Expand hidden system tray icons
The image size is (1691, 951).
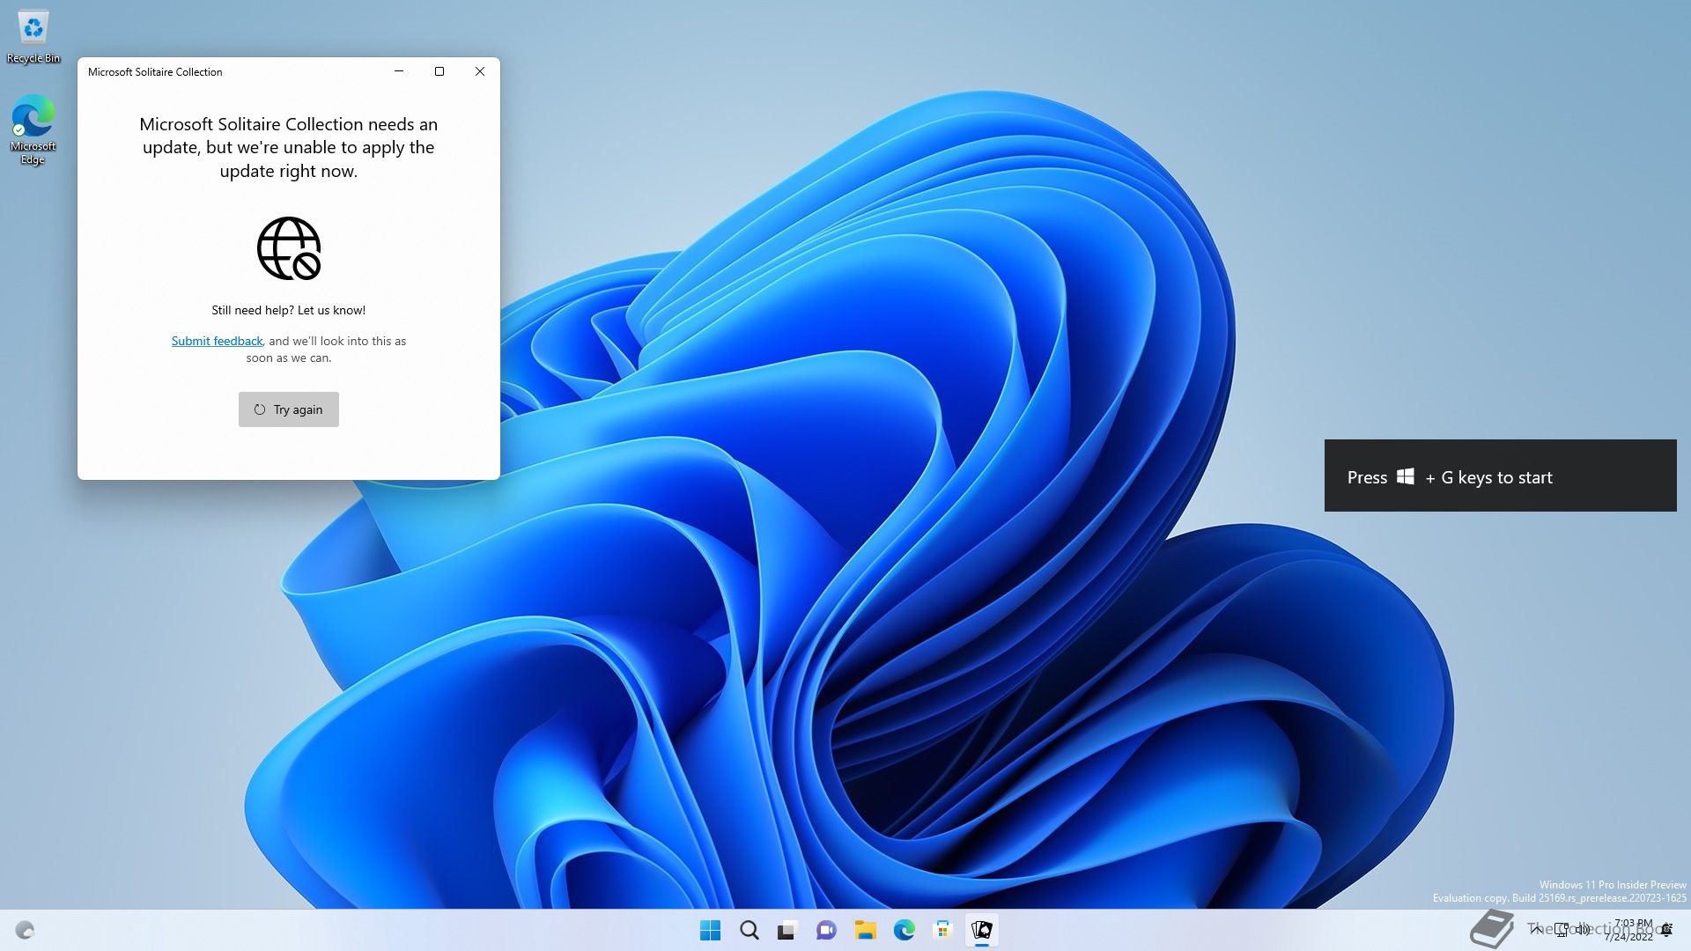(x=1537, y=929)
